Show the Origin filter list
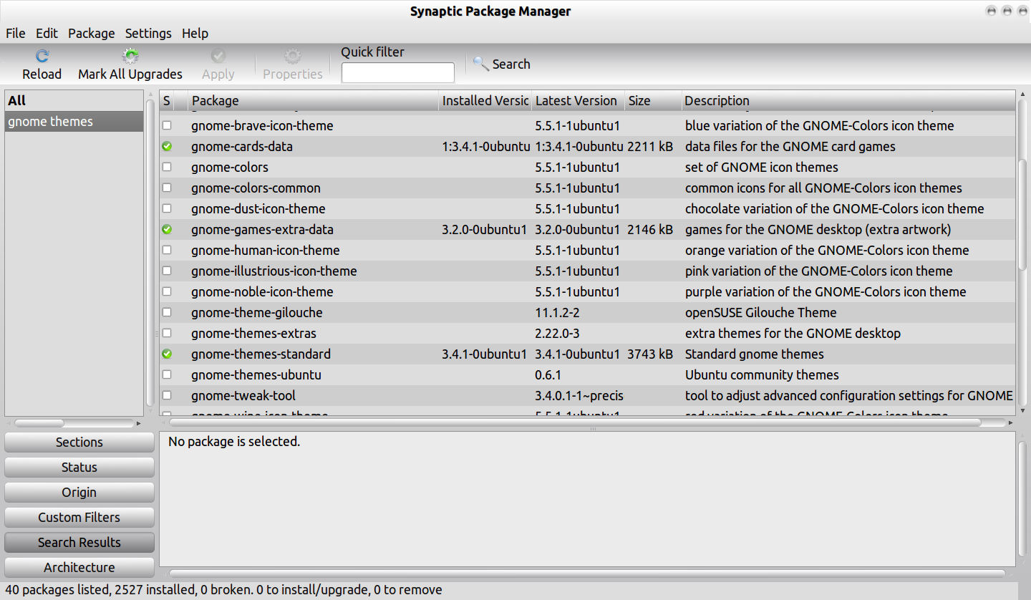 [79, 493]
